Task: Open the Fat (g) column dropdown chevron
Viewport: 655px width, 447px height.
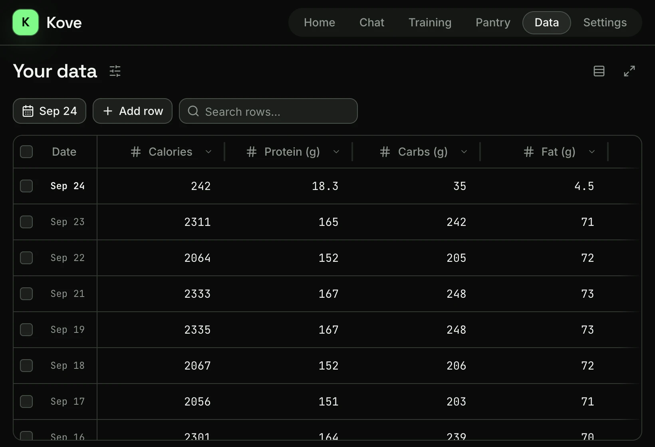Action: point(592,152)
